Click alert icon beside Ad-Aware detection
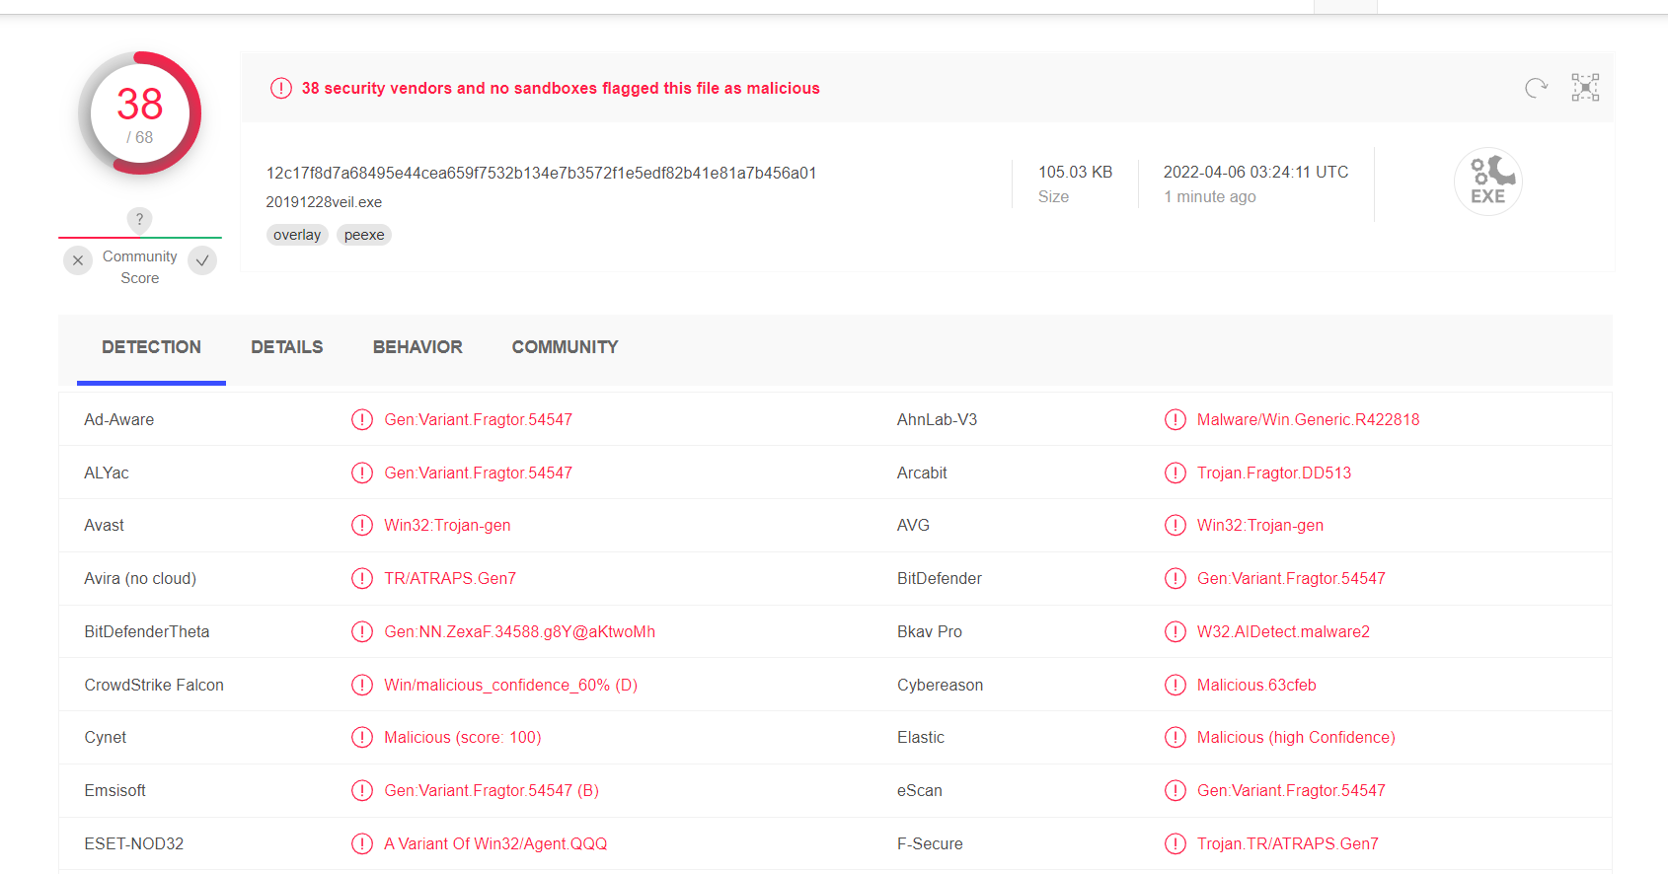 (362, 419)
